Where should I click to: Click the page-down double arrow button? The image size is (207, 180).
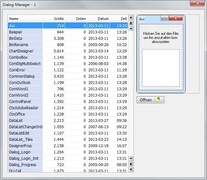tap(131, 164)
